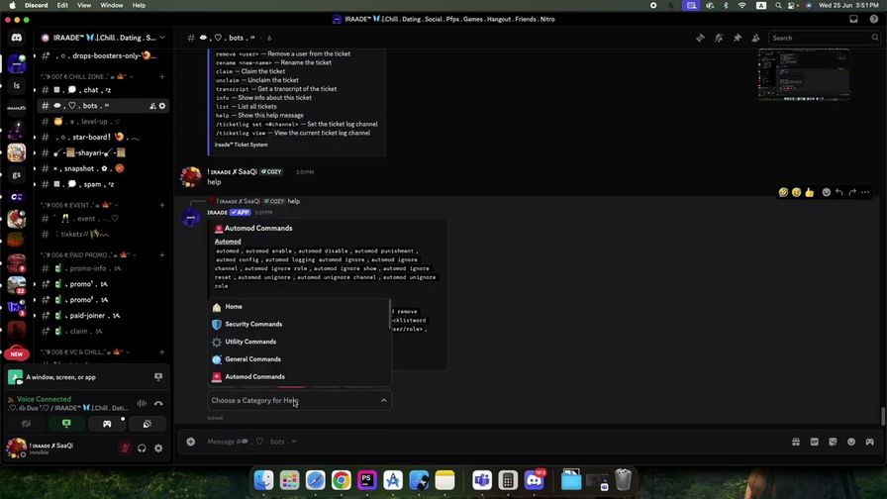Collapse the 007 CHILL ZONE category
Image resolution: width=887 pixels, height=499 pixels.
coord(86,76)
